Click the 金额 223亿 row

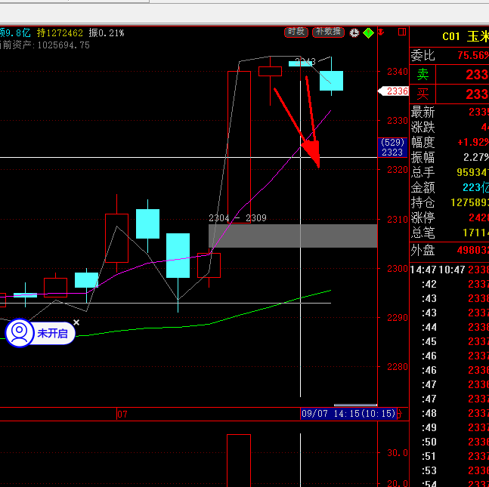click(x=450, y=187)
